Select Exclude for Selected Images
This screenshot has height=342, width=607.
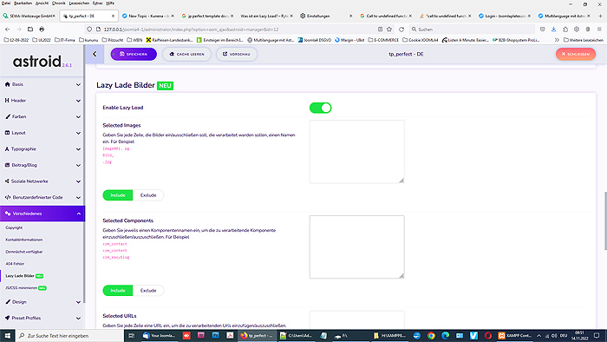click(x=148, y=195)
